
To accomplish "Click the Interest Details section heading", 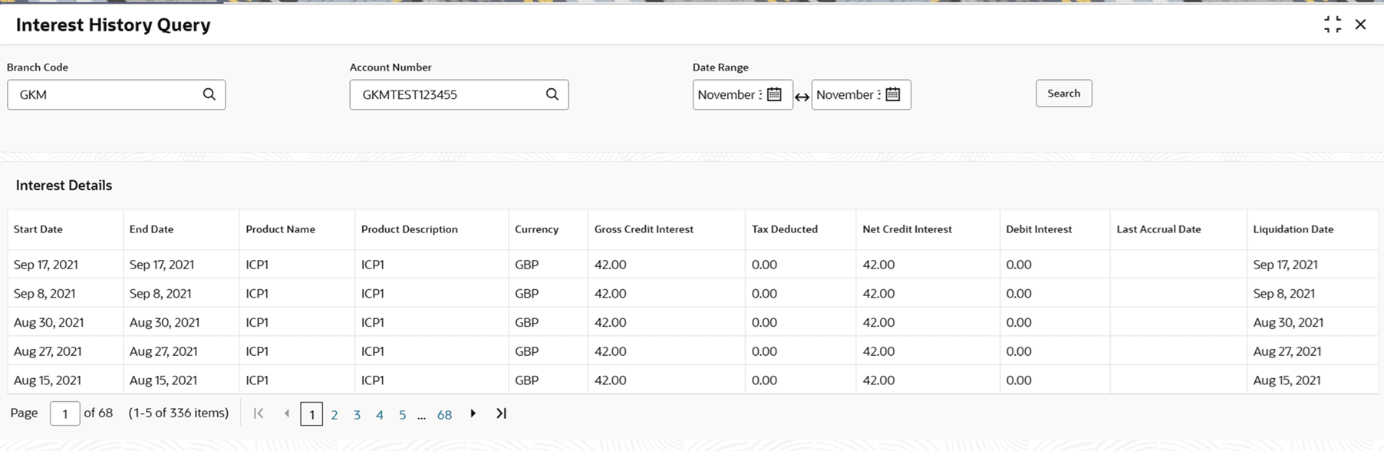I will point(64,186).
